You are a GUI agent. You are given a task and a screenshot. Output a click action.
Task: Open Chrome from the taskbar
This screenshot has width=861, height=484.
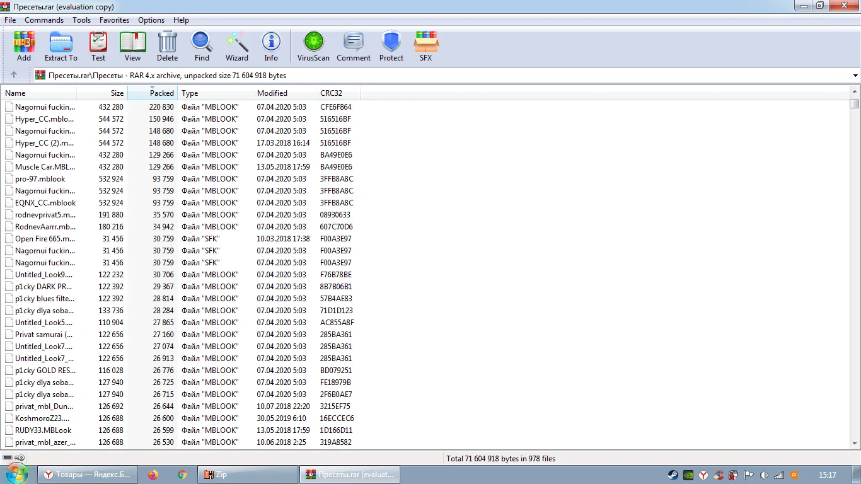(x=182, y=475)
